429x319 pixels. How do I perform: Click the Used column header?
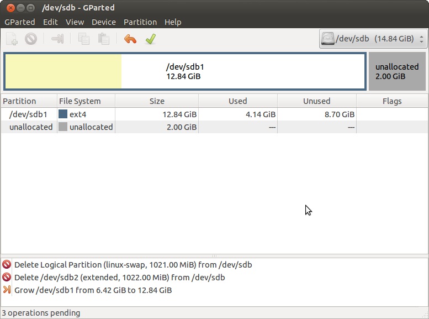(x=238, y=101)
